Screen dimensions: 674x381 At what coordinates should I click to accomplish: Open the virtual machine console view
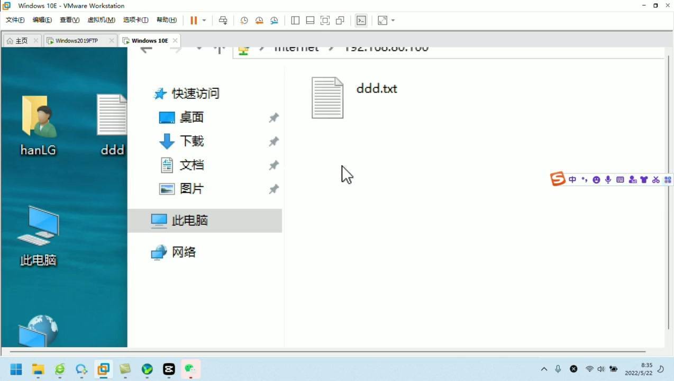tap(361, 20)
